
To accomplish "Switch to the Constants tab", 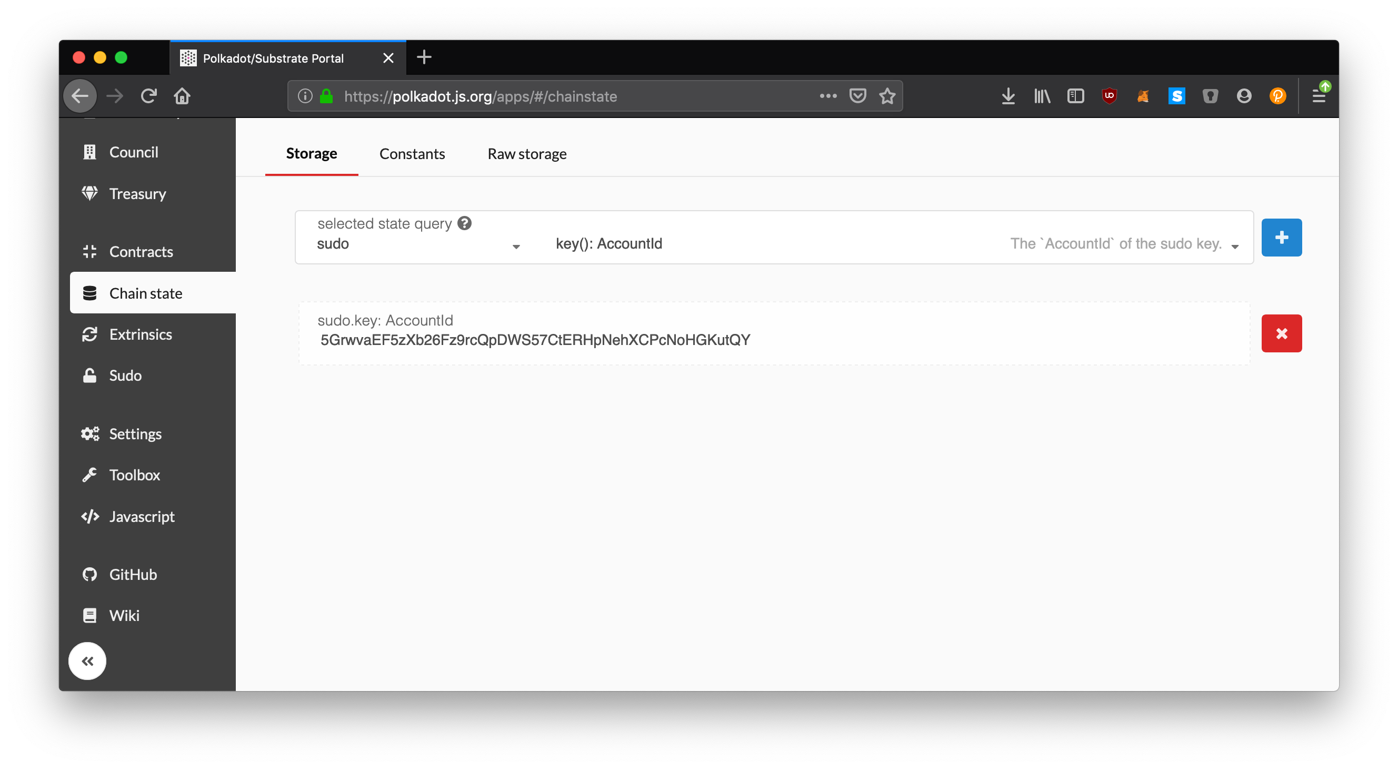I will (x=412, y=153).
